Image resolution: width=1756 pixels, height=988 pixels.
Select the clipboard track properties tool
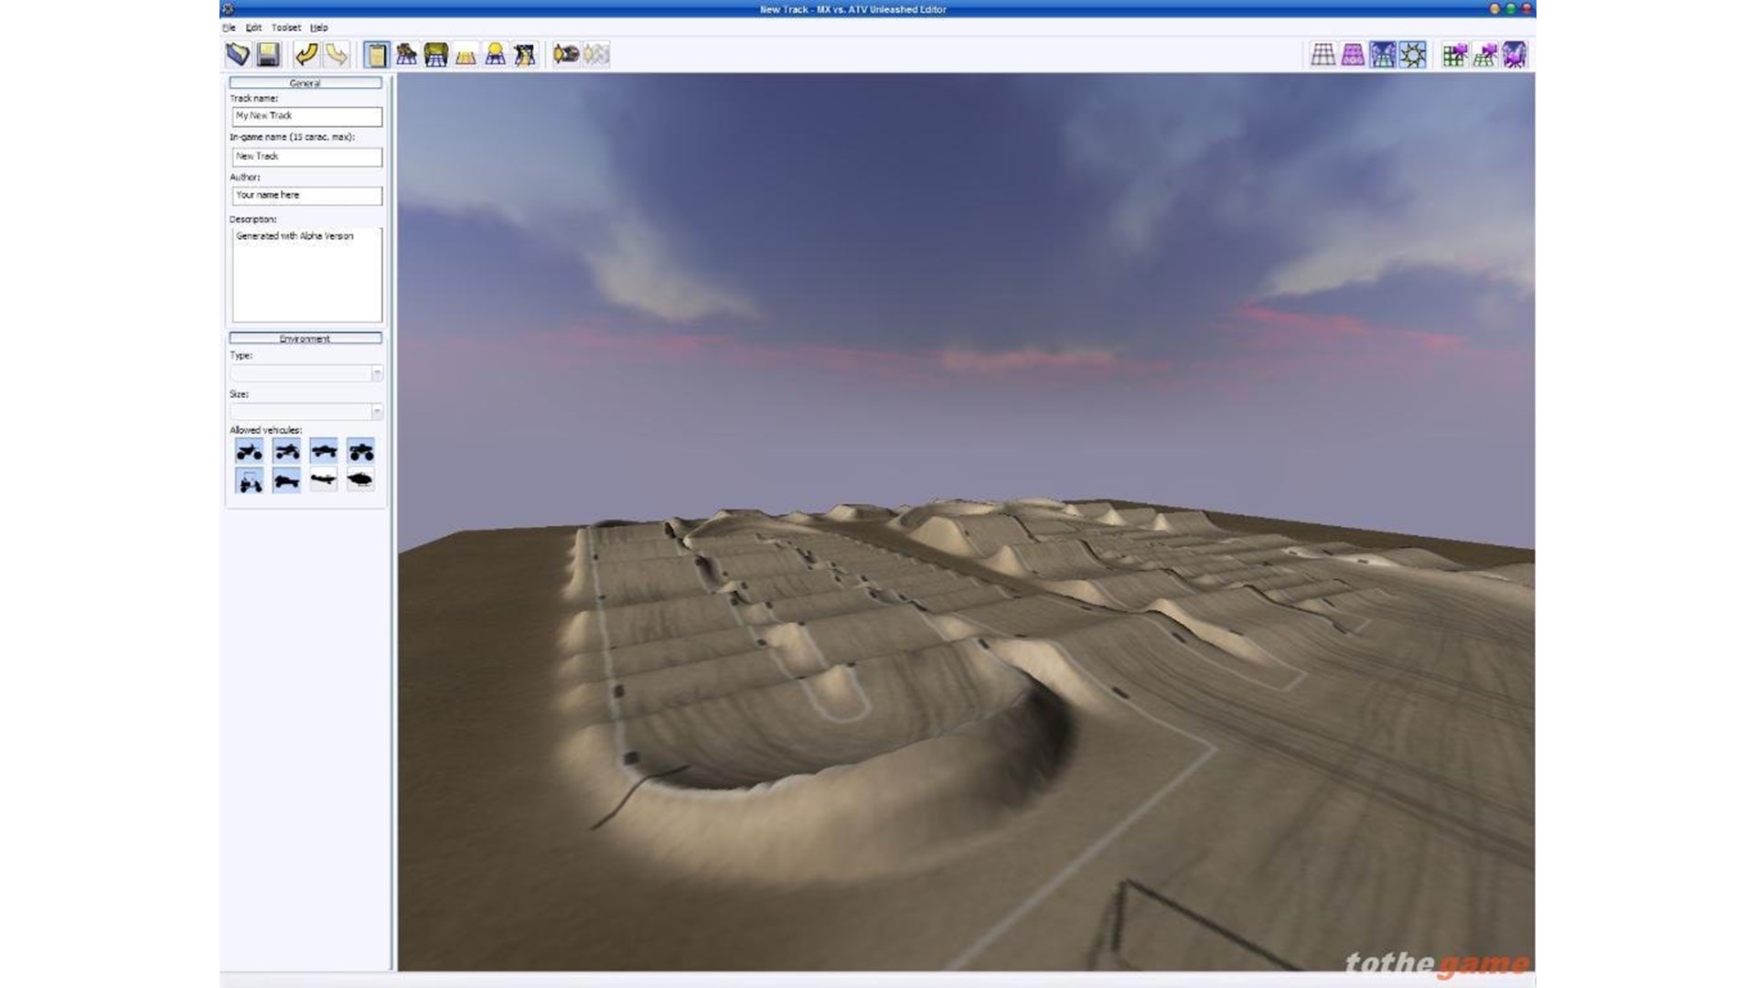(376, 55)
